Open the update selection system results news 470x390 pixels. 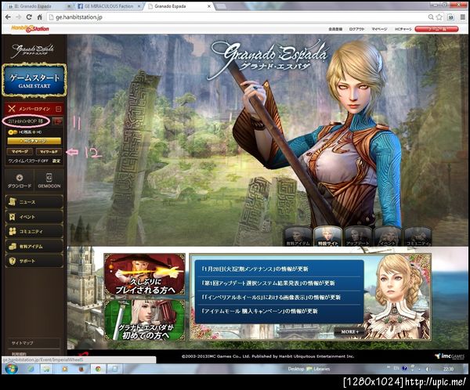click(x=269, y=283)
